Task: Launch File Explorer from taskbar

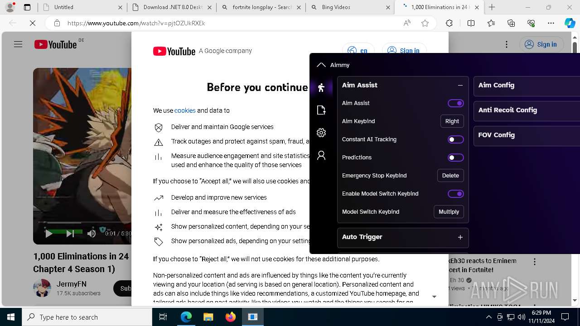Action: (208, 317)
